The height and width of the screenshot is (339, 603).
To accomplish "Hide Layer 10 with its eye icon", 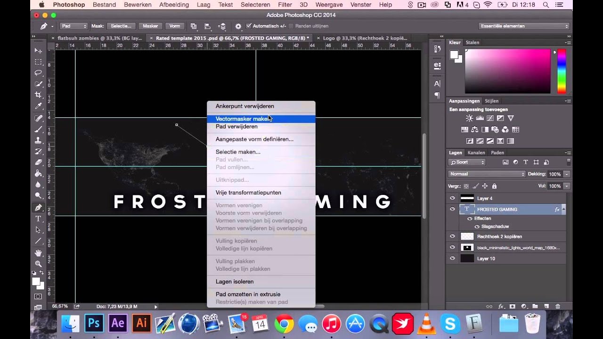I will tap(453, 258).
